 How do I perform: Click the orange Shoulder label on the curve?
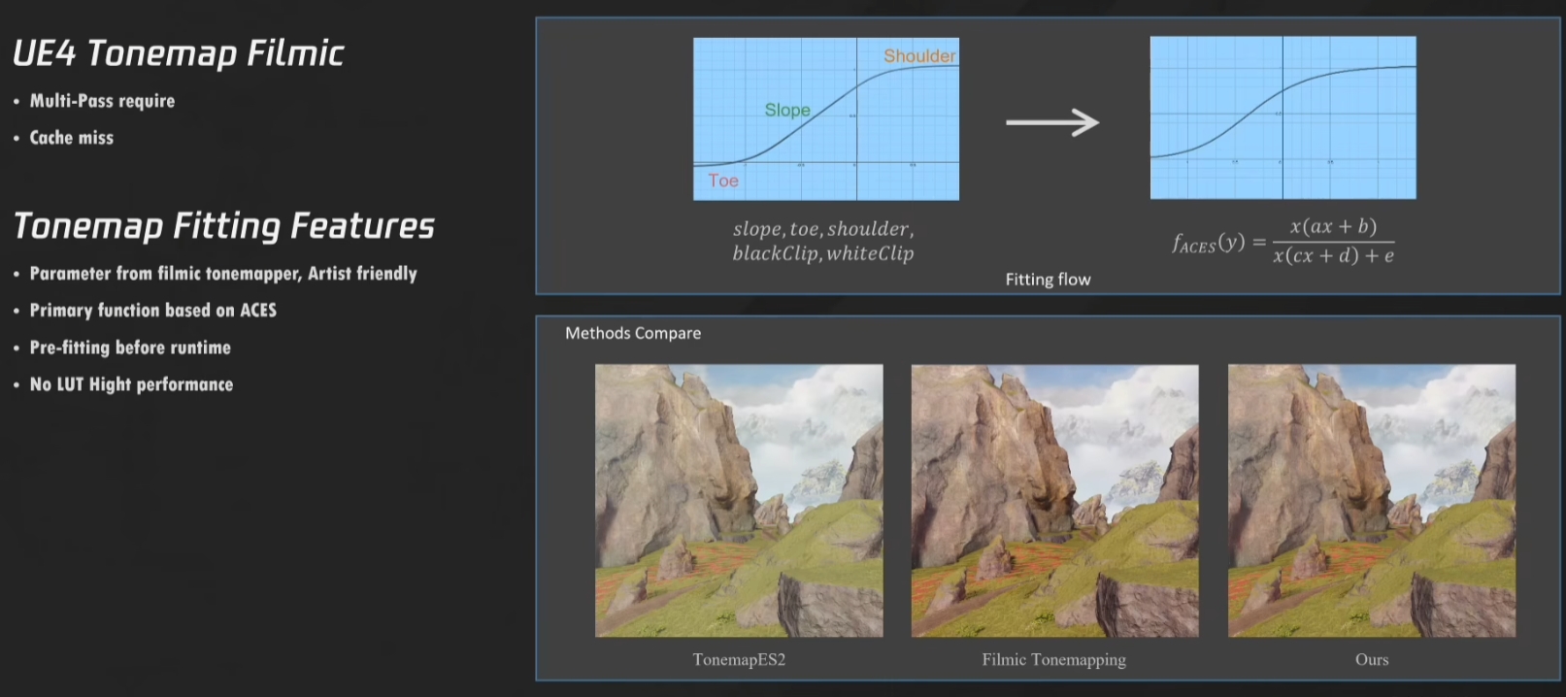point(918,56)
